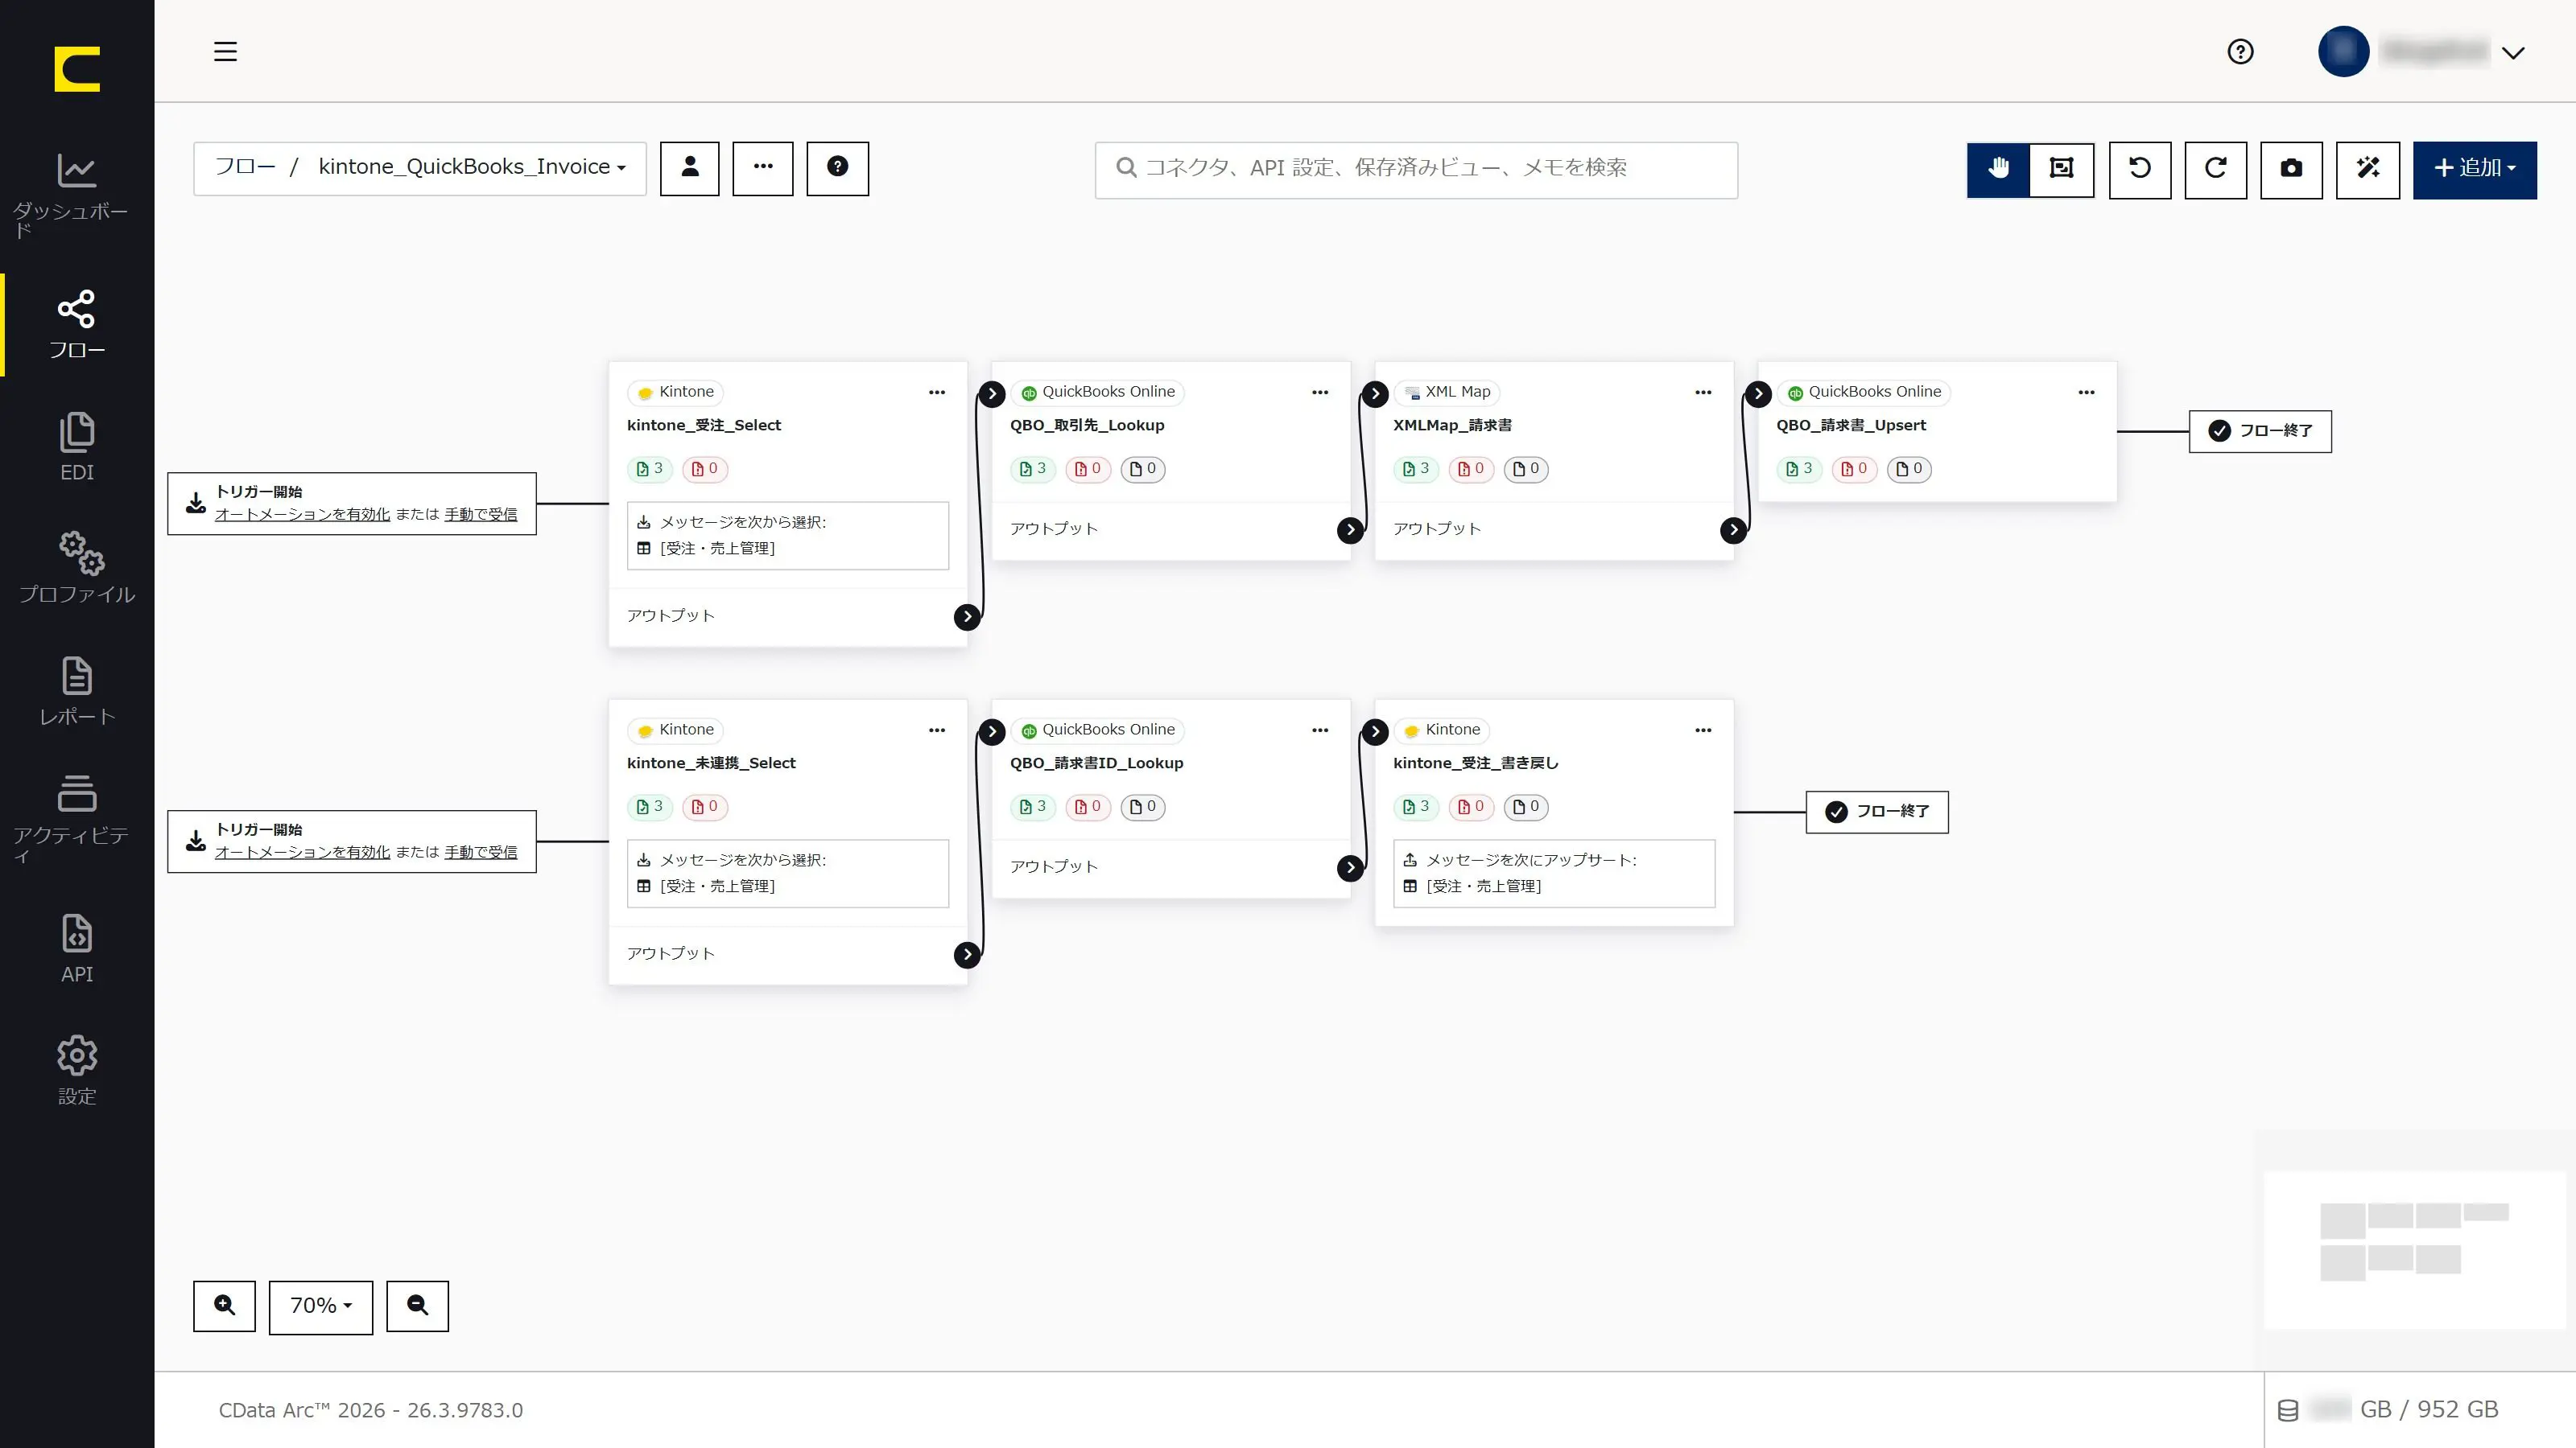Focus the connector search input field

pos(1416,169)
